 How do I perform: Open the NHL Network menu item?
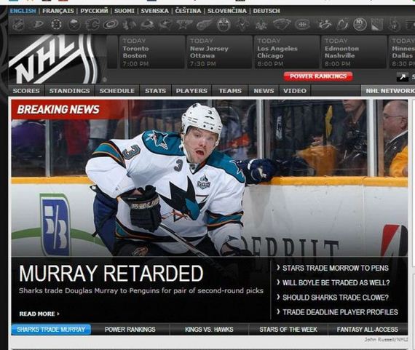(389, 91)
